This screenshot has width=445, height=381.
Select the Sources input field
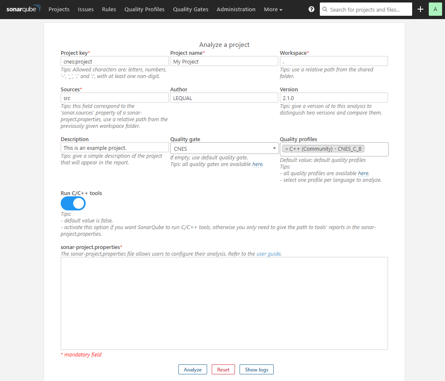tap(115, 98)
